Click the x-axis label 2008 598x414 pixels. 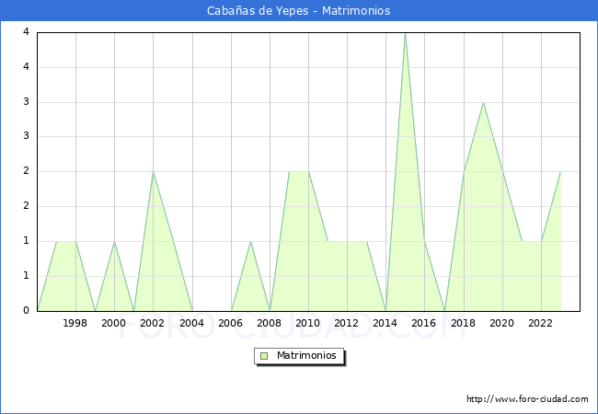270,323
